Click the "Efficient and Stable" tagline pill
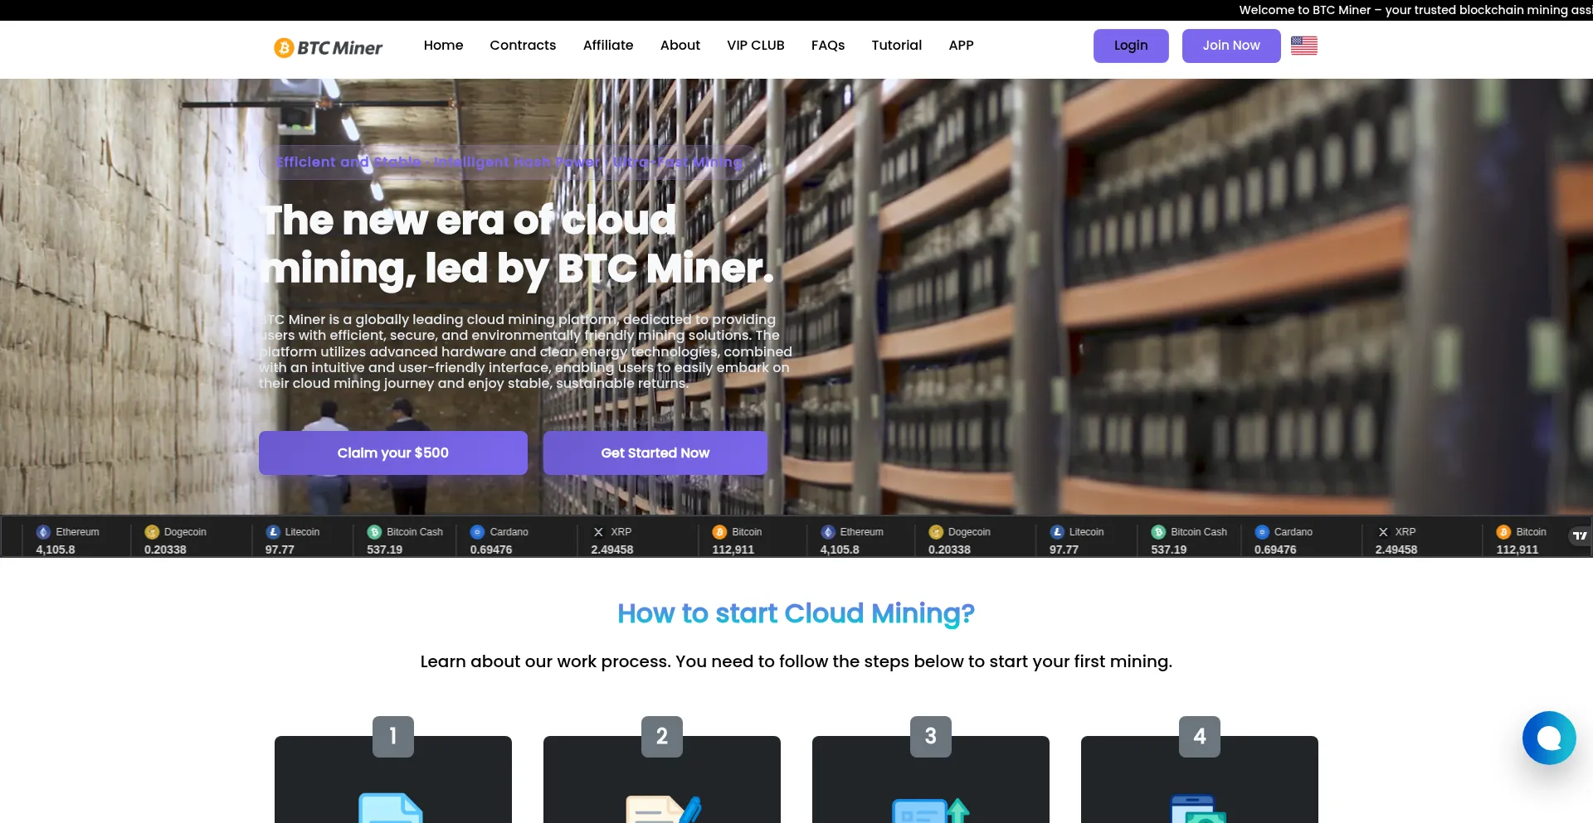Viewport: 1593px width, 823px height. coord(509,162)
